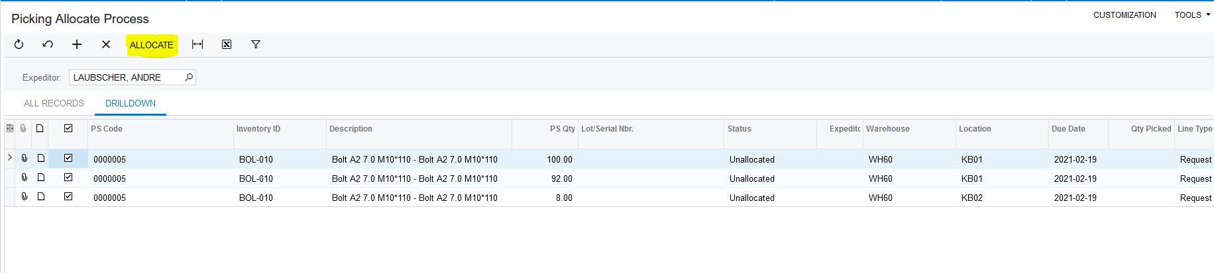Open the filter settings funnel icon
The height and width of the screenshot is (273, 1214).
tap(256, 44)
